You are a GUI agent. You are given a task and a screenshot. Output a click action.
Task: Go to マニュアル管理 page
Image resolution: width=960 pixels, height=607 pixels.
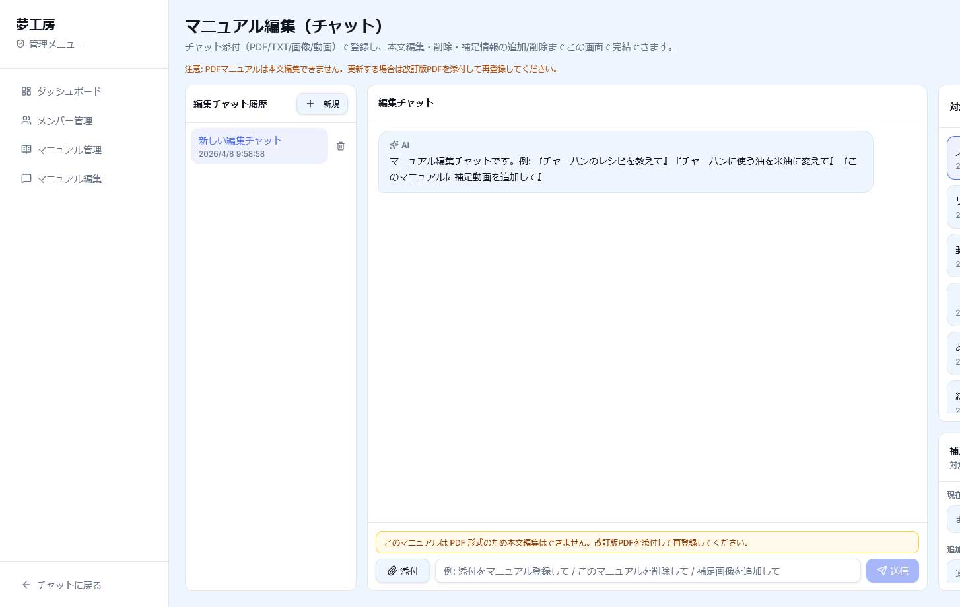[84, 149]
